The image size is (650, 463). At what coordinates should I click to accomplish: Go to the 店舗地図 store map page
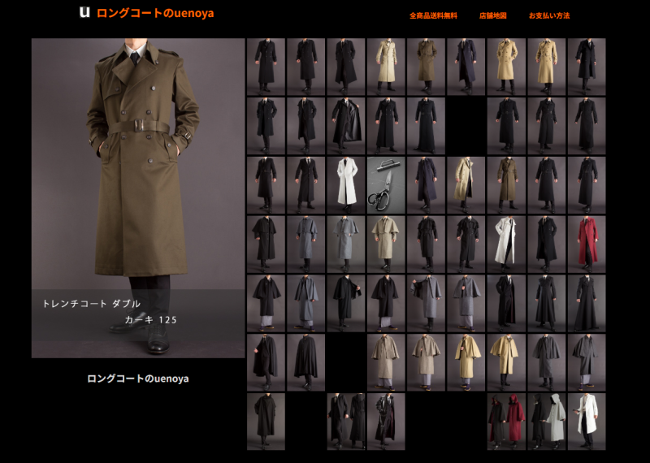coord(492,15)
